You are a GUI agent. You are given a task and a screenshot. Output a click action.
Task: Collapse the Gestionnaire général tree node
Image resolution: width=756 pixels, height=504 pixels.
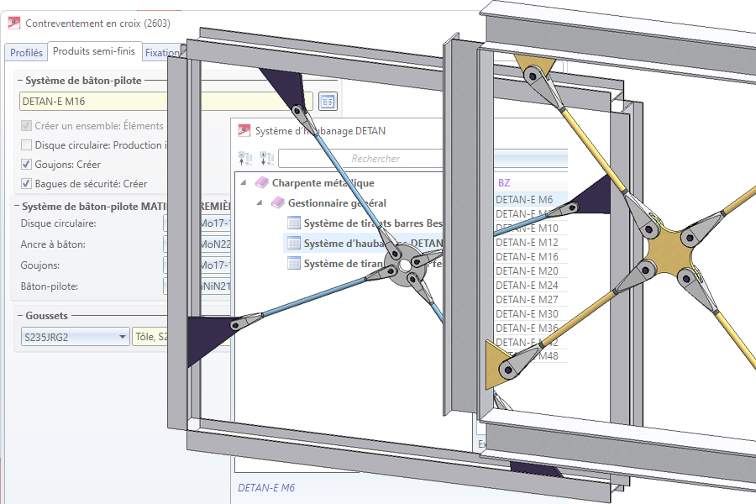point(260,203)
